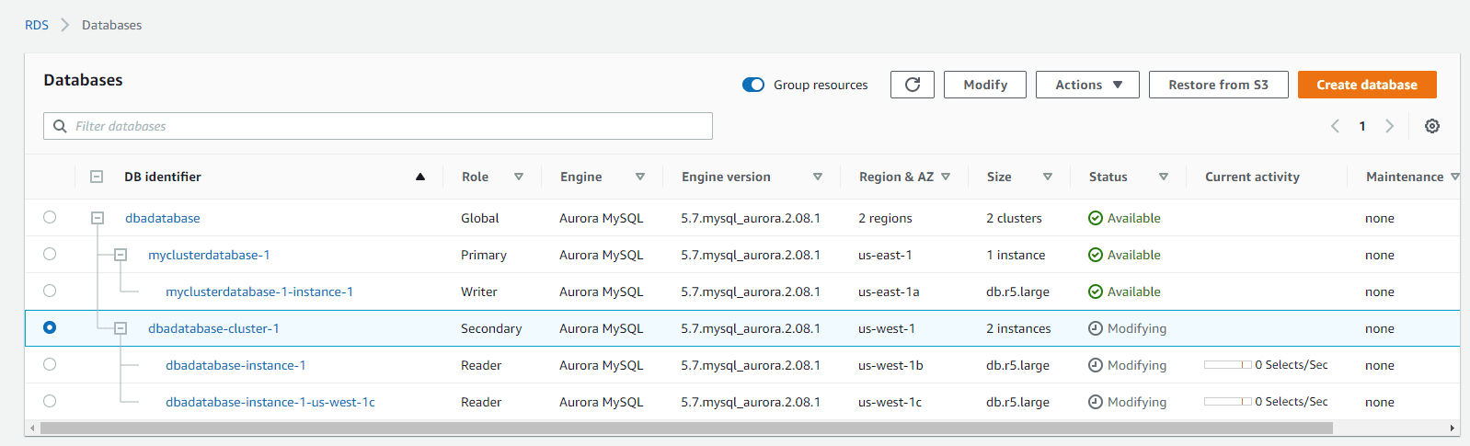Click the Create database button

point(1367,85)
